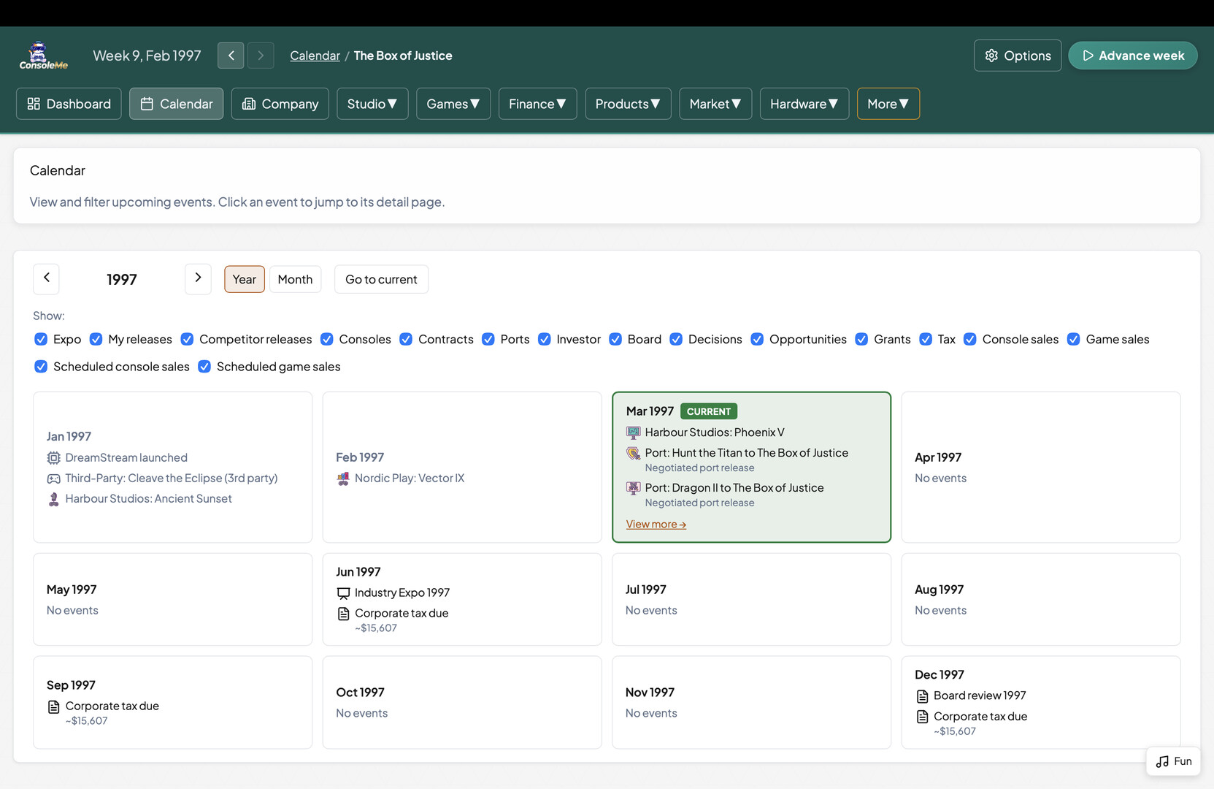Expand the More dropdown menu
This screenshot has width=1214, height=789.
click(x=888, y=104)
